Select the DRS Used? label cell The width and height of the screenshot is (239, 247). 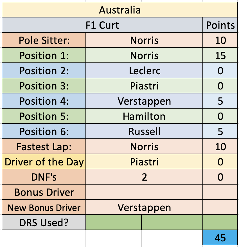tap(44, 223)
